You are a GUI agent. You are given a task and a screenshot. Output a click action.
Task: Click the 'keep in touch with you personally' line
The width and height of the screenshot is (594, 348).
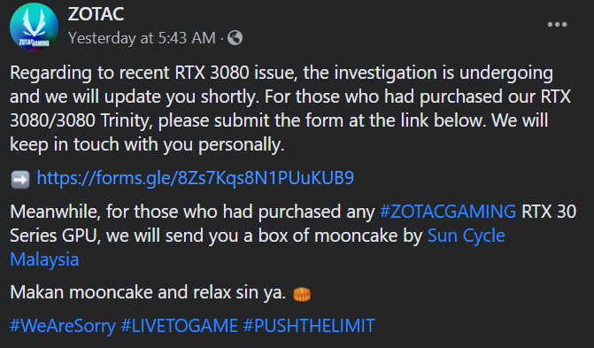tap(147, 145)
